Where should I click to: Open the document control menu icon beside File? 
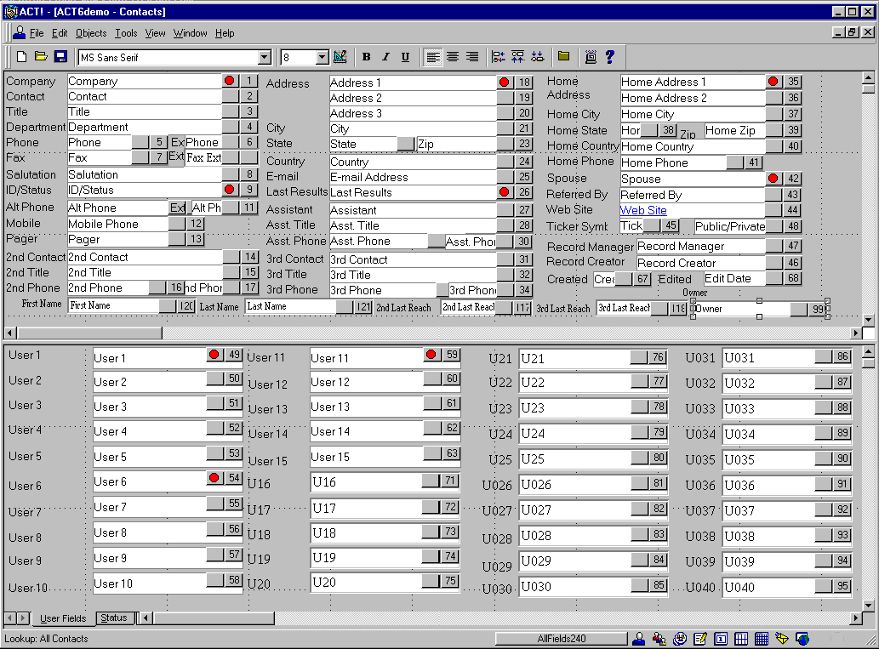pos(20,32)
